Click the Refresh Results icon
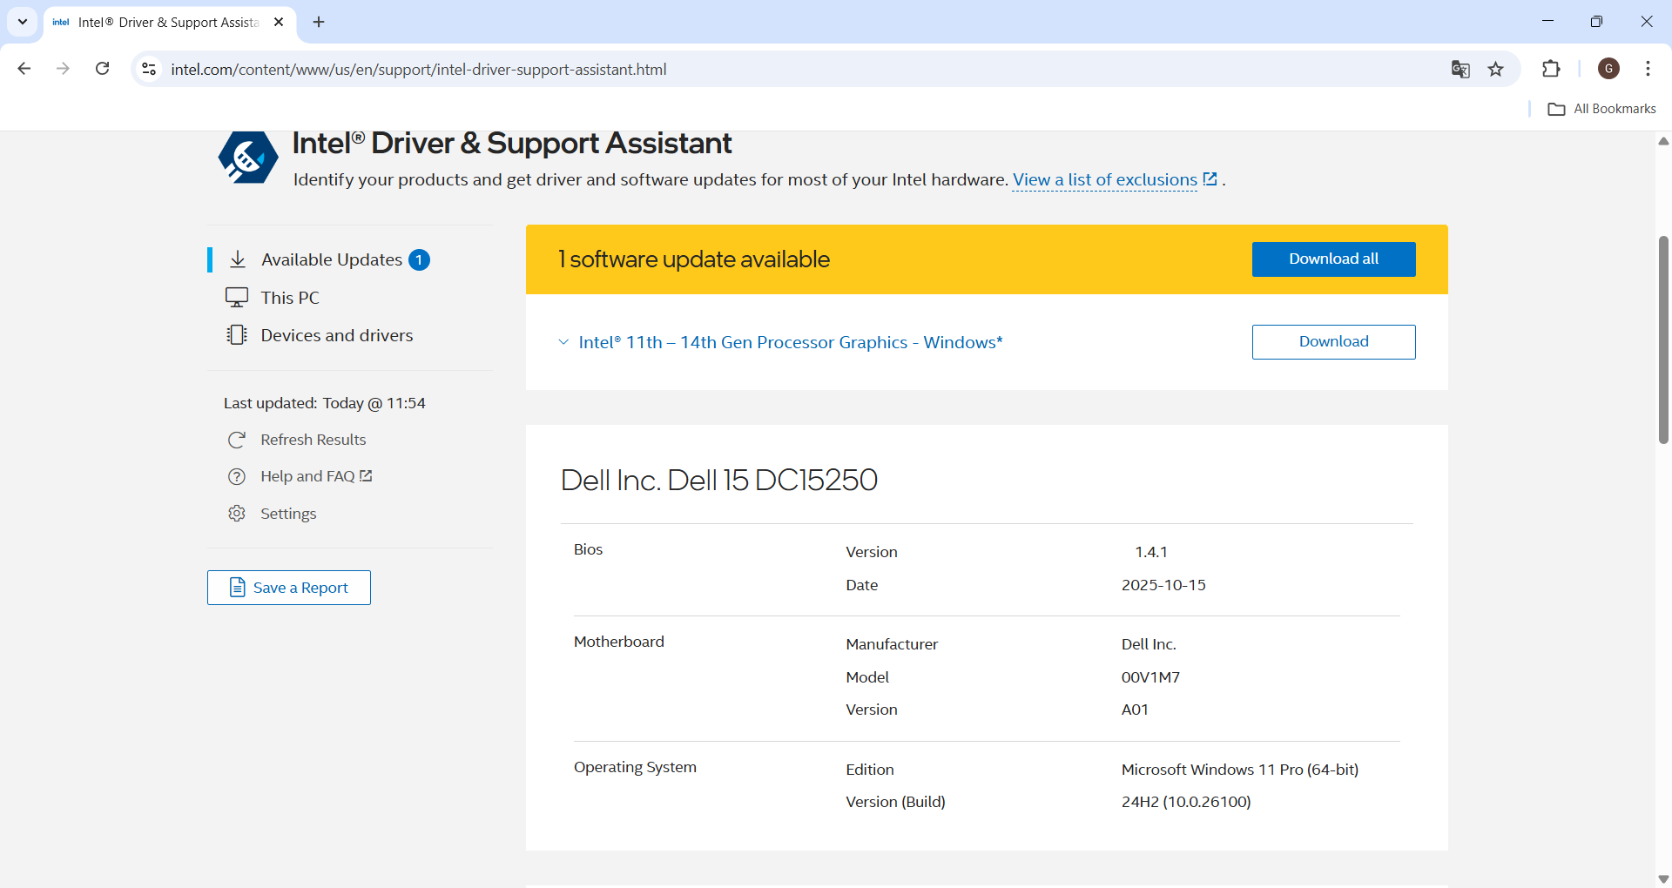 point(237,441)
